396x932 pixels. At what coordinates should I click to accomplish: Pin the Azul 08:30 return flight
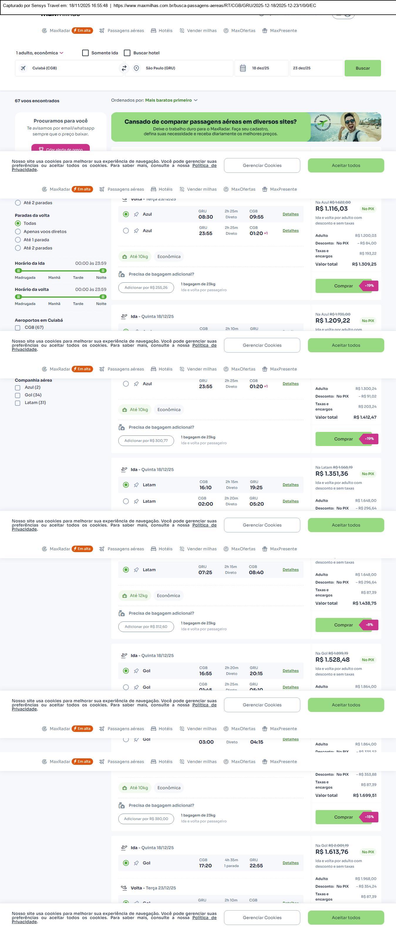click(x=136, y=214)
